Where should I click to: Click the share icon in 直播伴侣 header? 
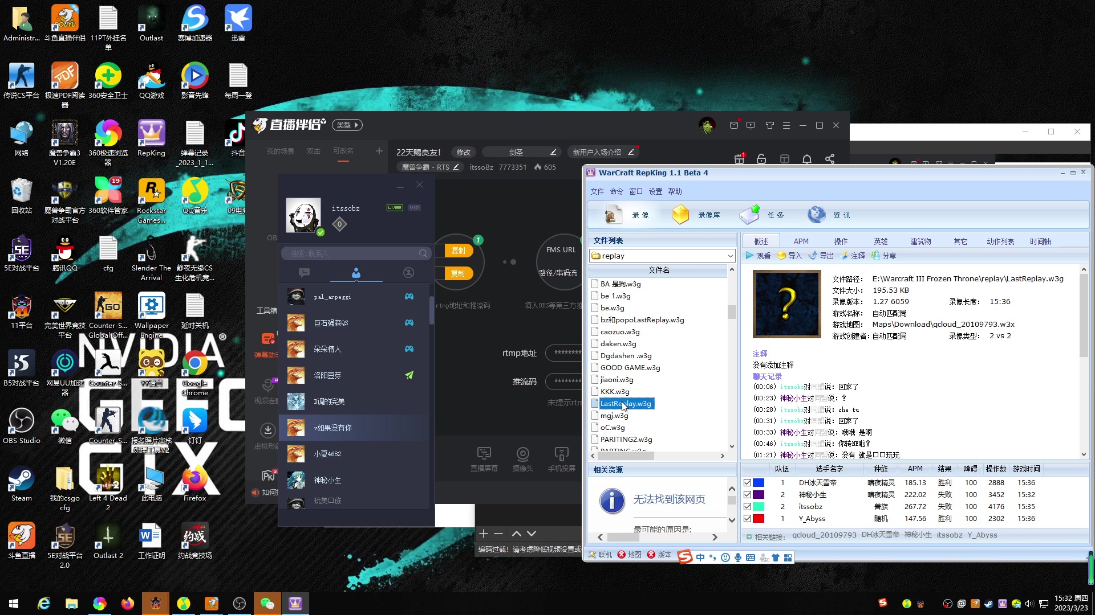(x=830, y=159)
